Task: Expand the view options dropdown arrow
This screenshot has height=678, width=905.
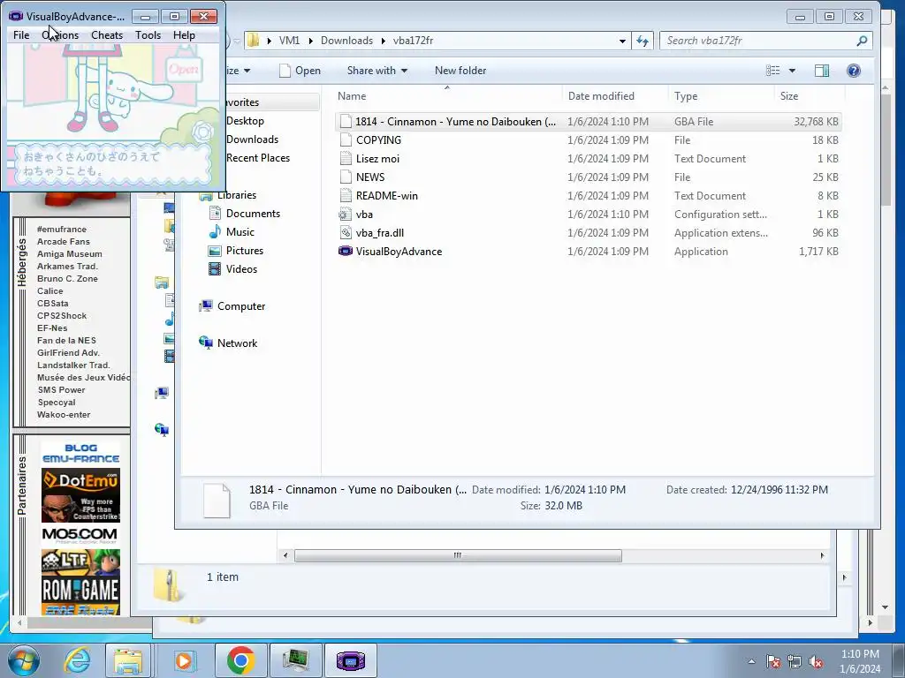Action: pos(793,71)
